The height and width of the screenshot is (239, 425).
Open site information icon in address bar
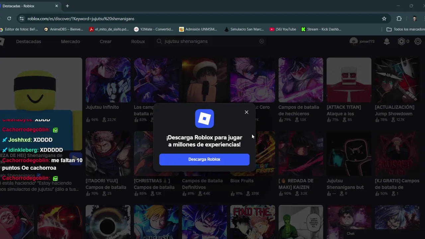tap(22, 19)
